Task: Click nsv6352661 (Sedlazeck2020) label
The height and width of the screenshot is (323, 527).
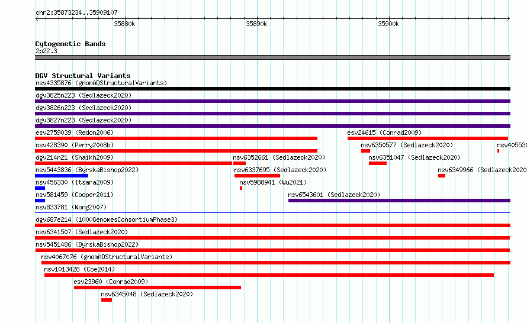Action: point(279,157)
